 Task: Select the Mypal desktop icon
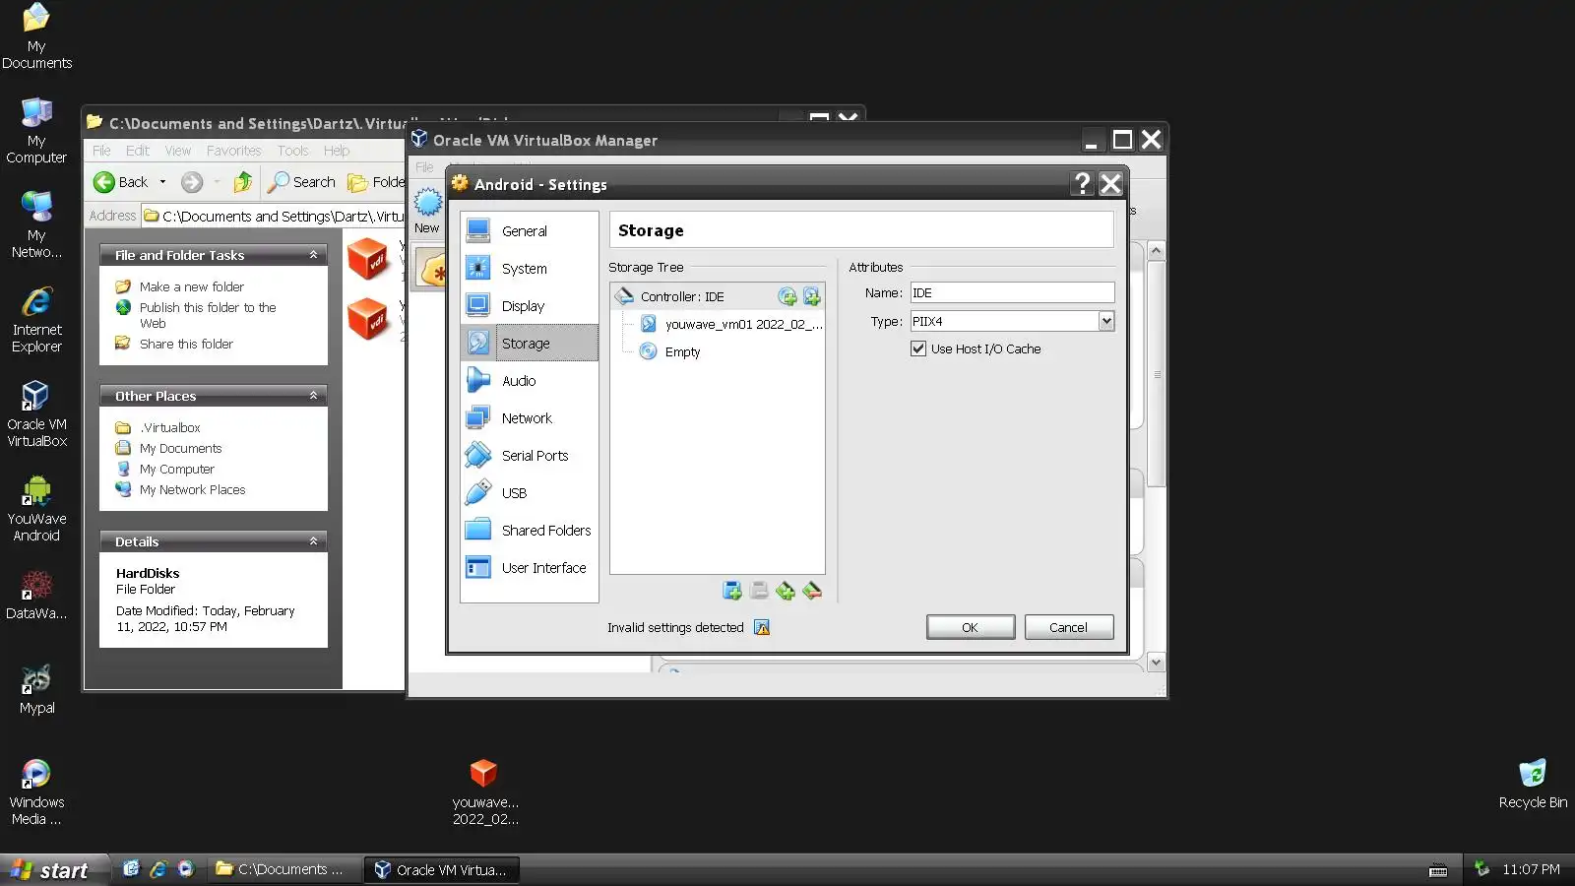pos(36,689)
